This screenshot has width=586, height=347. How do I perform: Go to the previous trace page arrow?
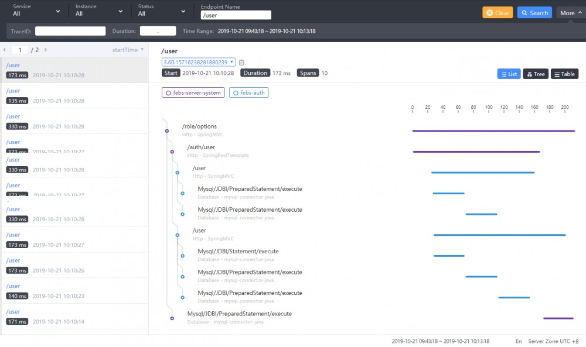tap(5, 50)
